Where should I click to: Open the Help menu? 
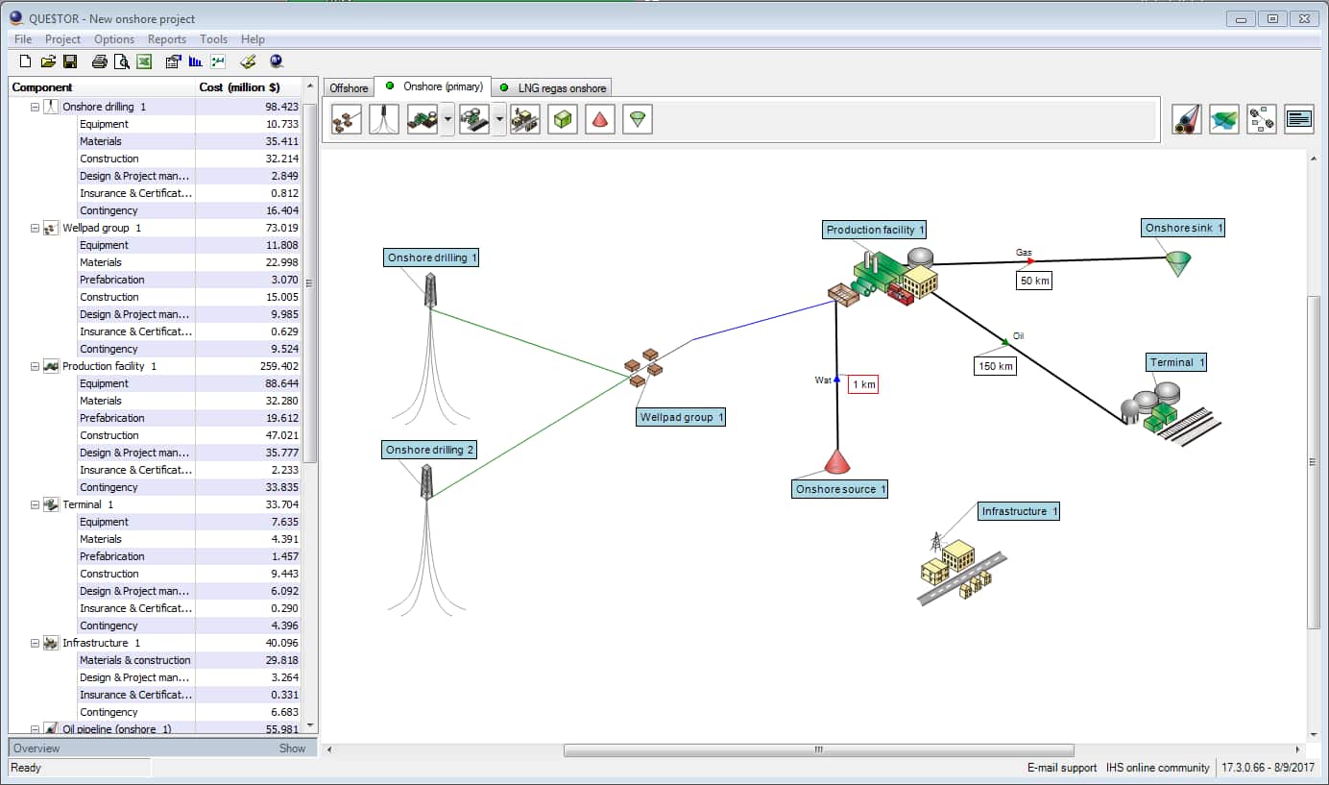253,39
